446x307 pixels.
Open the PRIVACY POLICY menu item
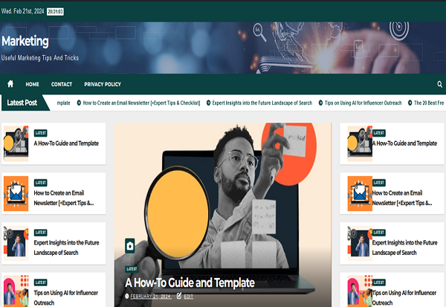coord(103,85)
